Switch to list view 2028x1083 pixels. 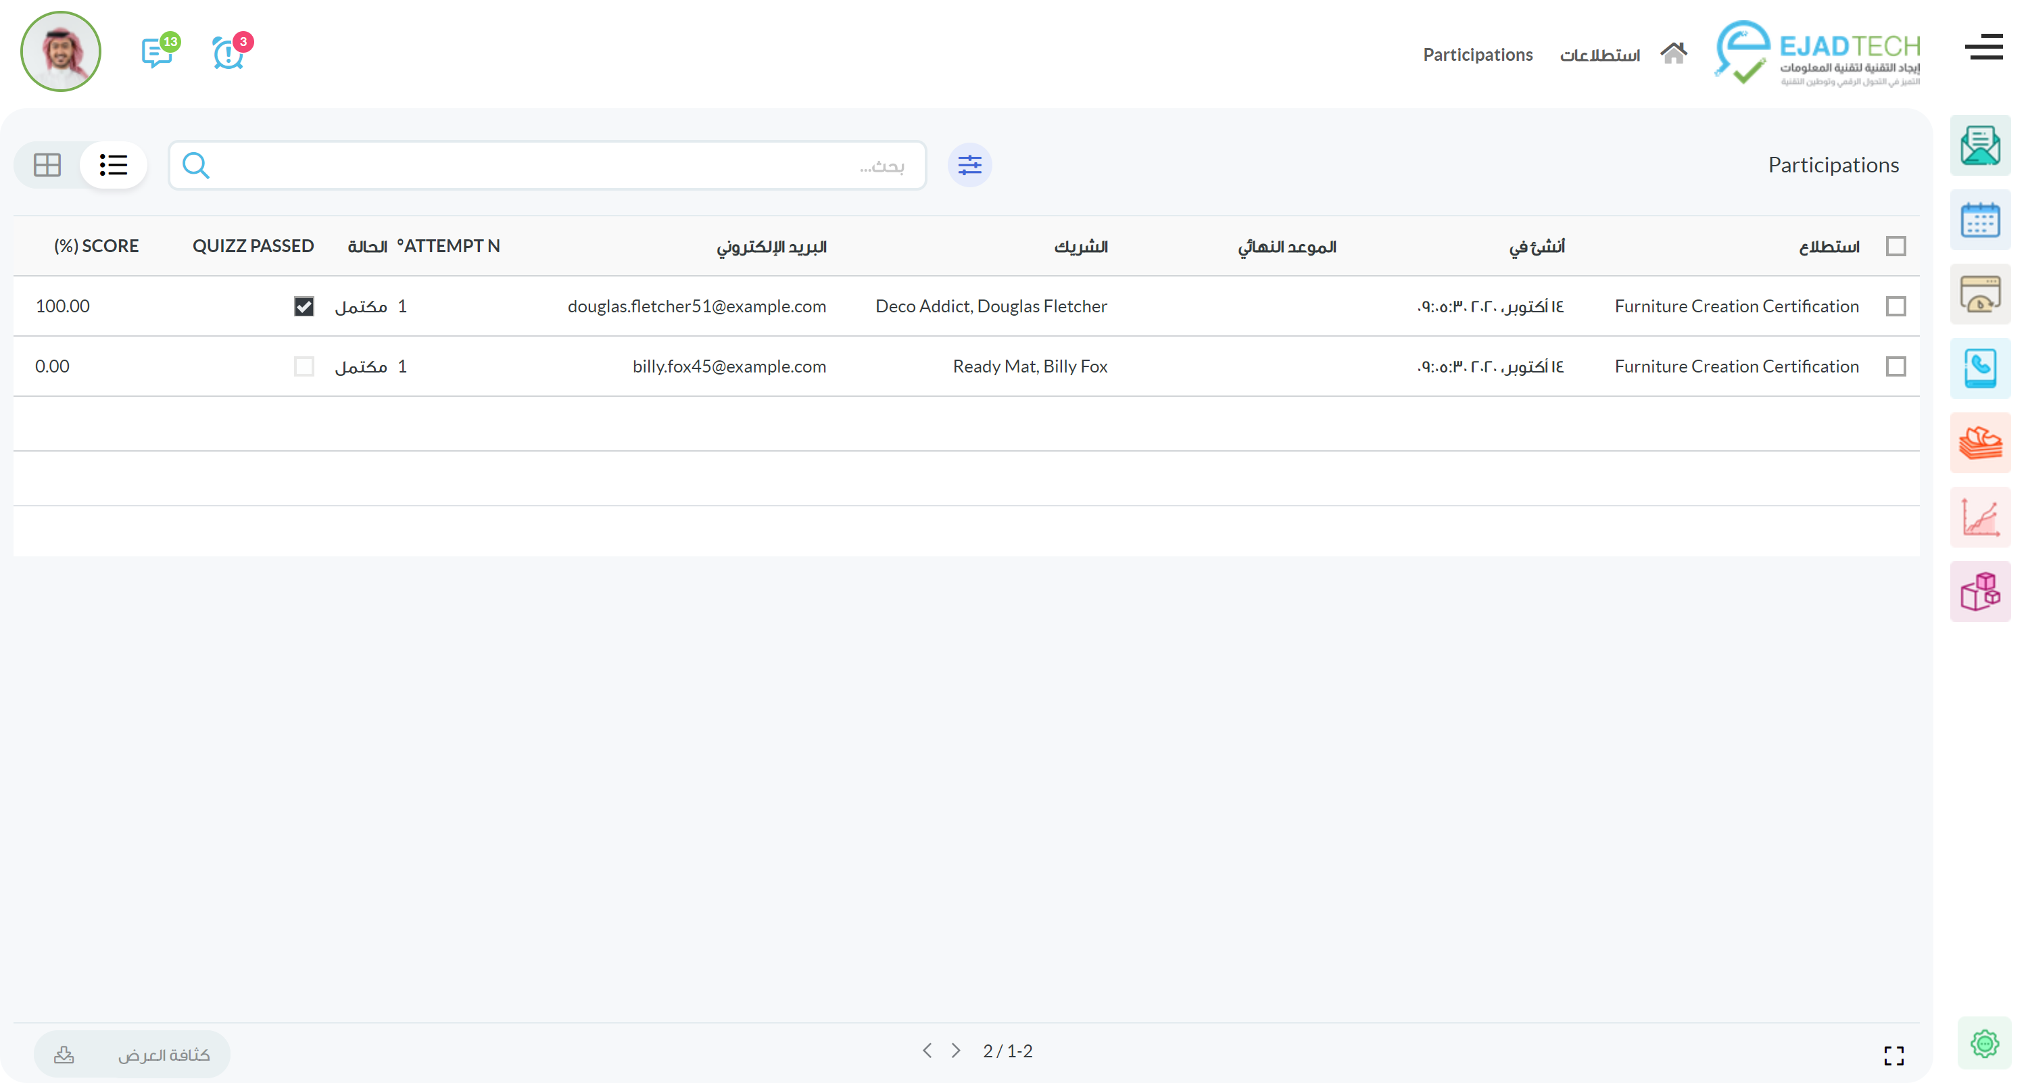click(114, 165)
